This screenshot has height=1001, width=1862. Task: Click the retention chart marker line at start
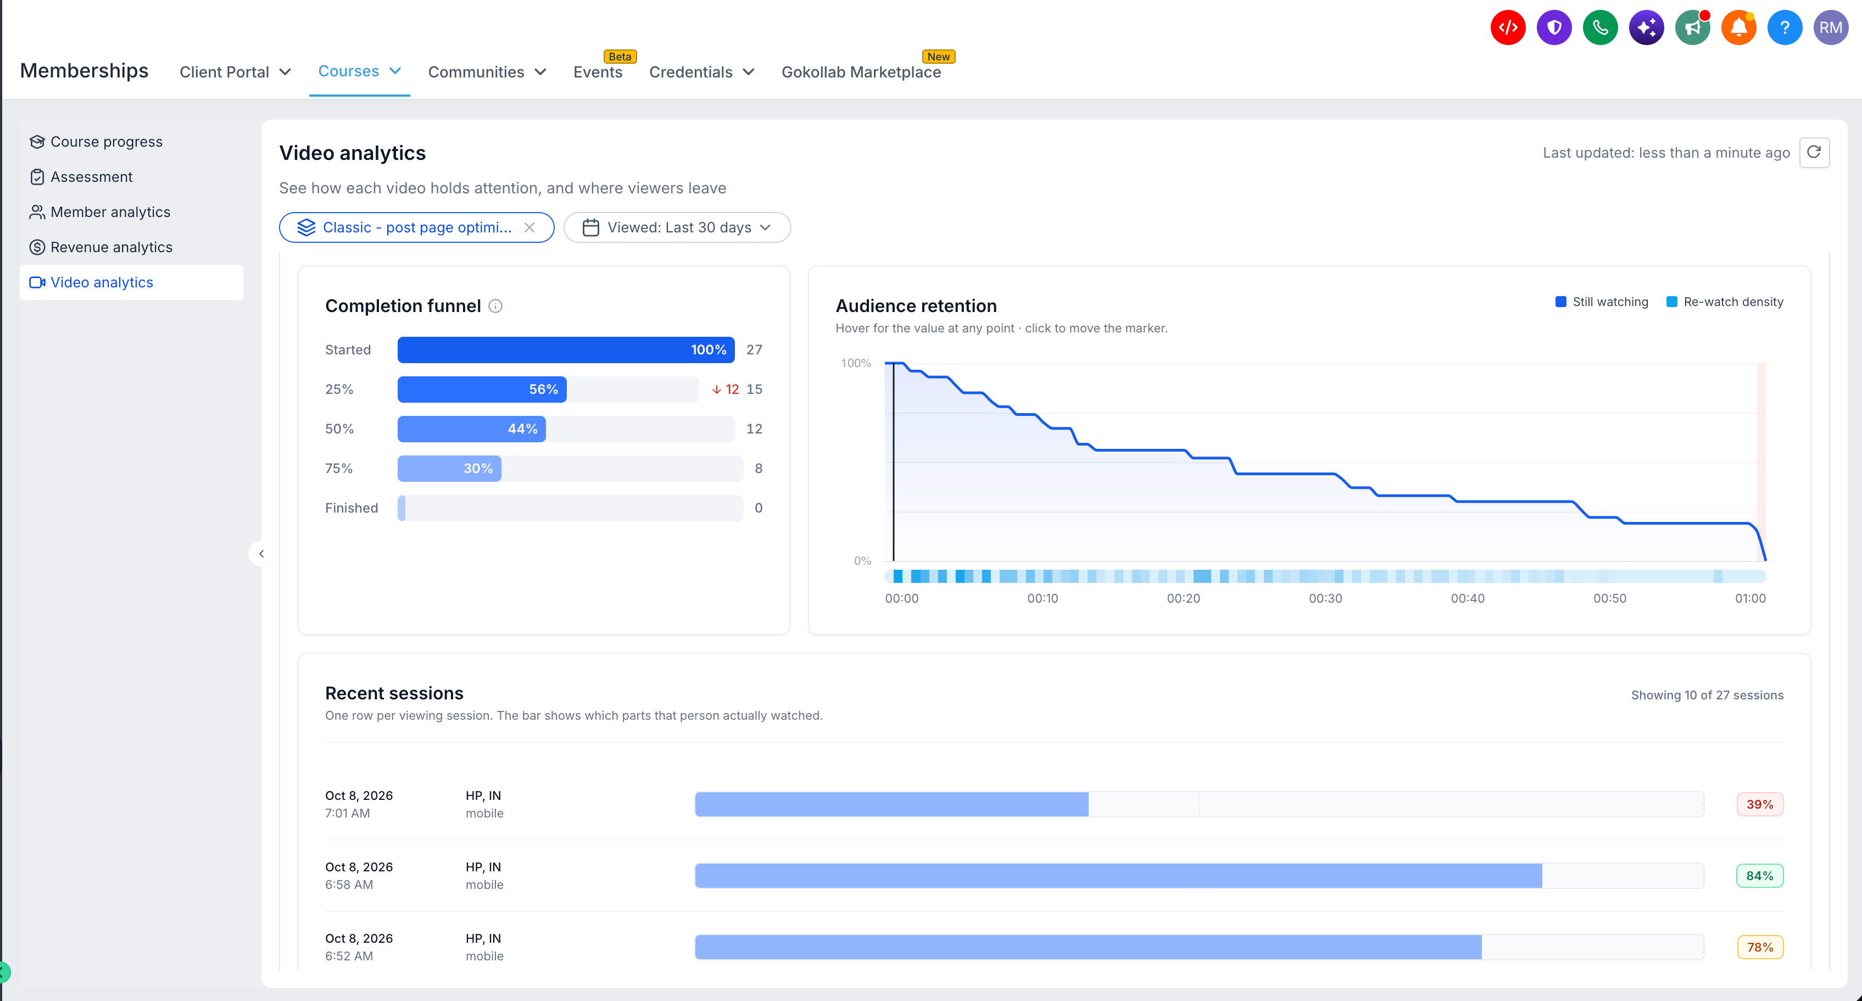click(894, 461)
